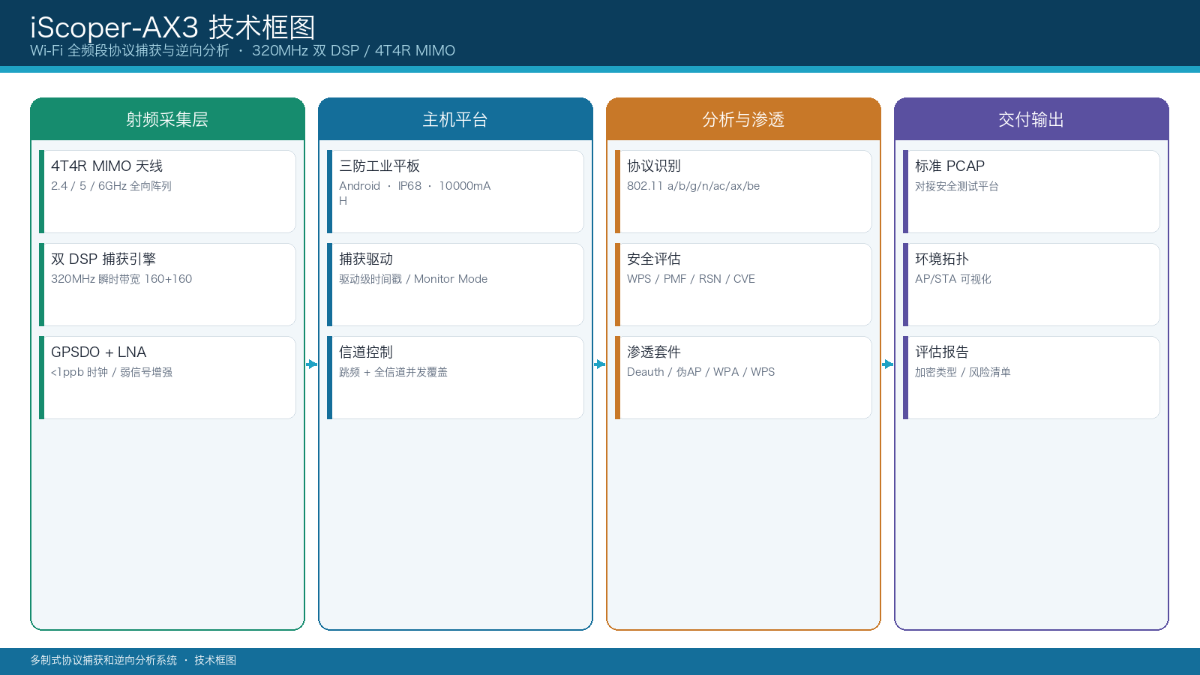Select the 标准 PCAP card title
The width and height of the screenshot is (1200, 675).
click(x=949, y=166)
